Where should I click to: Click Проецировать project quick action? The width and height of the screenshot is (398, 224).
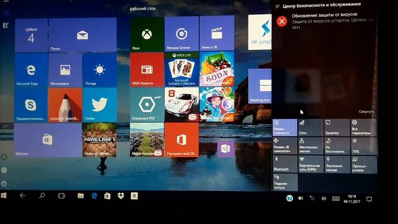[x=364, y=164]
